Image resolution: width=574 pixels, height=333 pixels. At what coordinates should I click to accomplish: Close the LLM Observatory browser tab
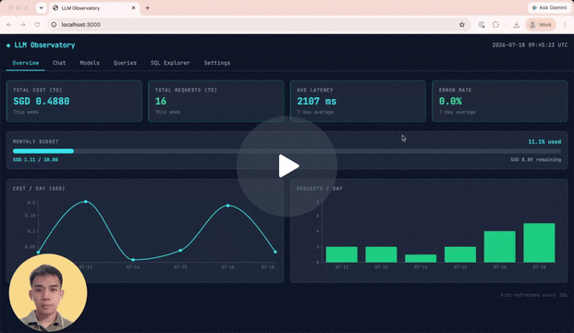pyautogui.click(x=134, y=7)
